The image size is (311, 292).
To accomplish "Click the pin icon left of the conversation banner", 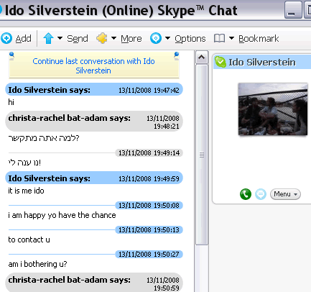I will (x=11, y=56).
